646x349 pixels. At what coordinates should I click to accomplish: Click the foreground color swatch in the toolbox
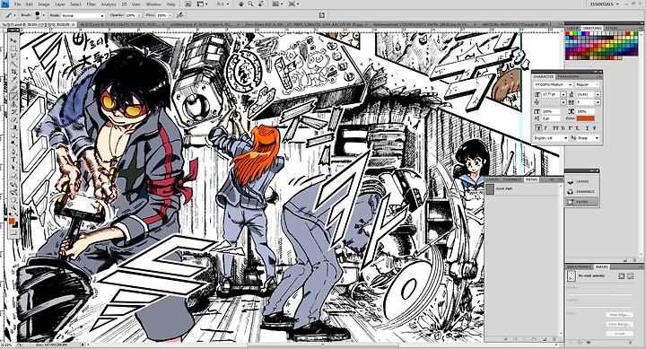[x=12, y=221]
